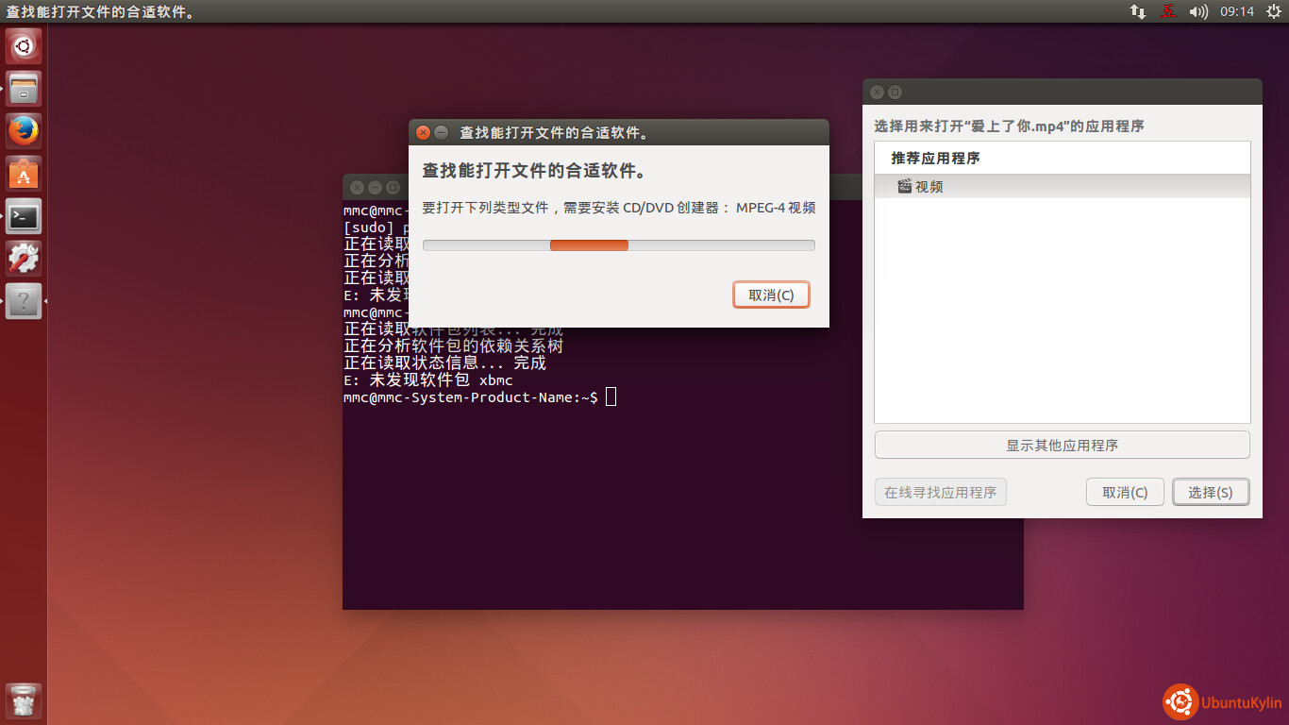Image resolution: width=1289 pixels, height=725 pixels.
Task: Open System Settings gear-and-wrench icon
Action: 24,259
